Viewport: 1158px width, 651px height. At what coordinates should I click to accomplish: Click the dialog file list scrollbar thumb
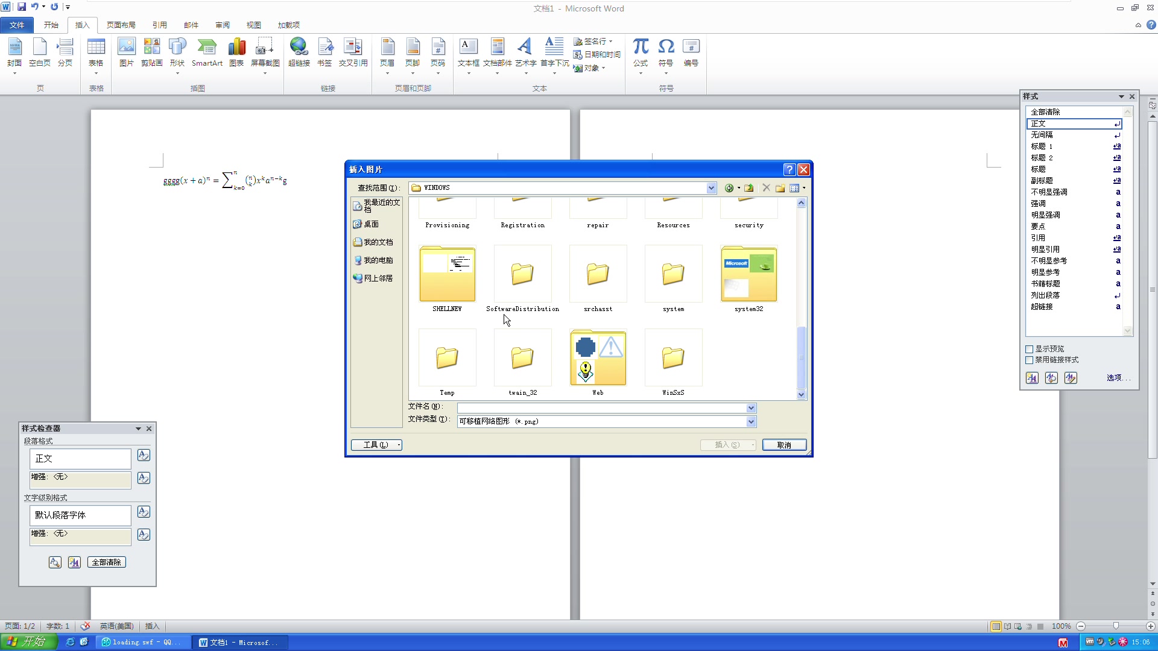[801, 357]
